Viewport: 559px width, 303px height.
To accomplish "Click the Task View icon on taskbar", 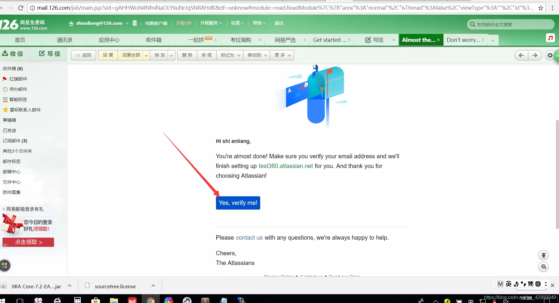I will [x=20, y=301].
